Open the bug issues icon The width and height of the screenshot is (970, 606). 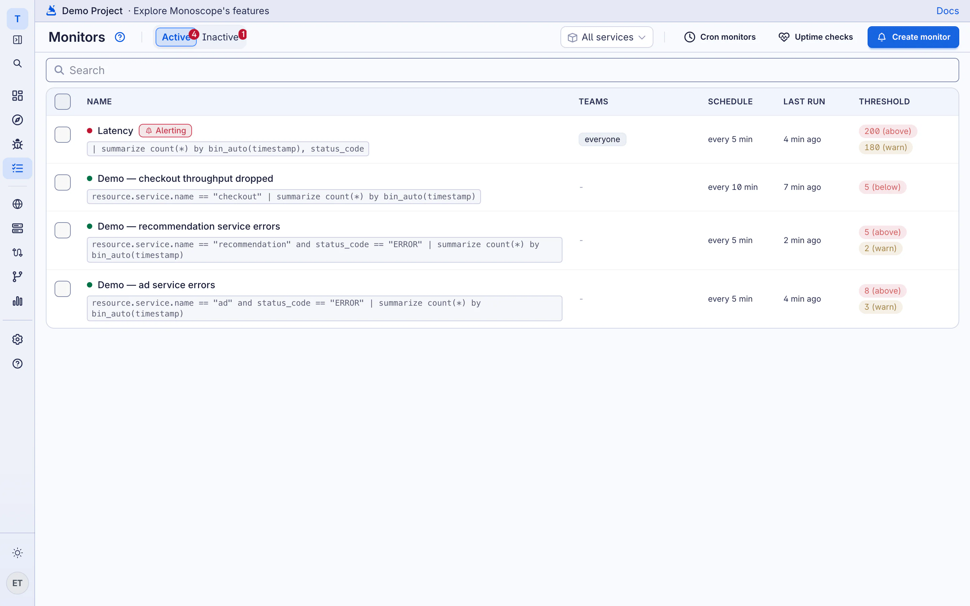(17, 144)
